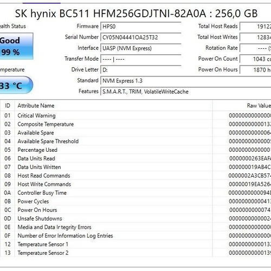Click the Rotation Rate value box
Image resolution: width=271 pixels, height=271 pixels.
255,48
